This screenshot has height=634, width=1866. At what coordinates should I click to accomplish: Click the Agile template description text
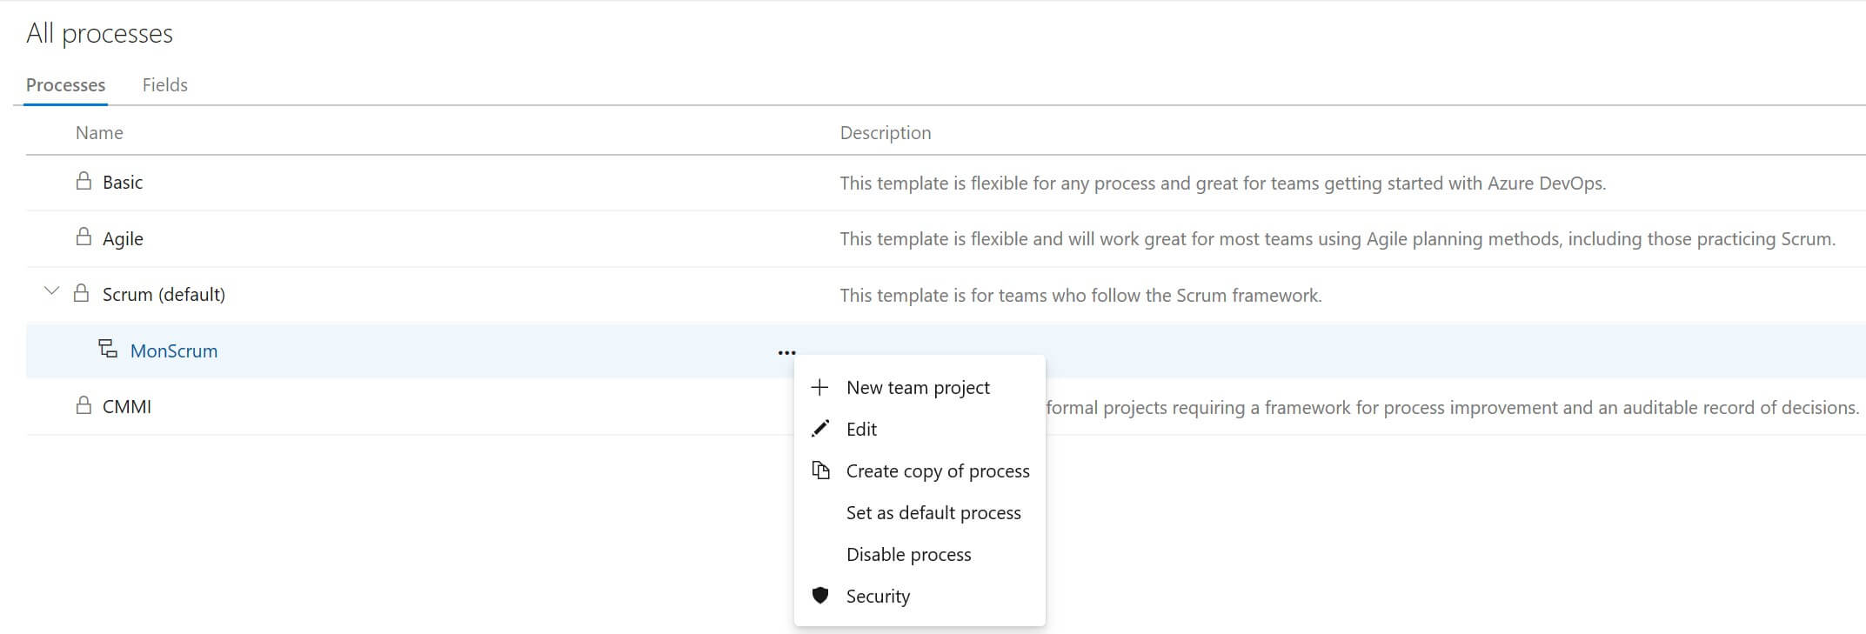[x=1337, y=239]
